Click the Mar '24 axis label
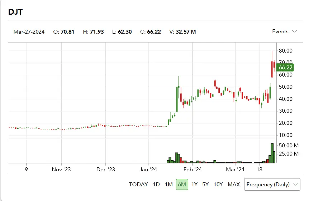The height and width of the screenshot is (201, 309). tap(235, 169)
